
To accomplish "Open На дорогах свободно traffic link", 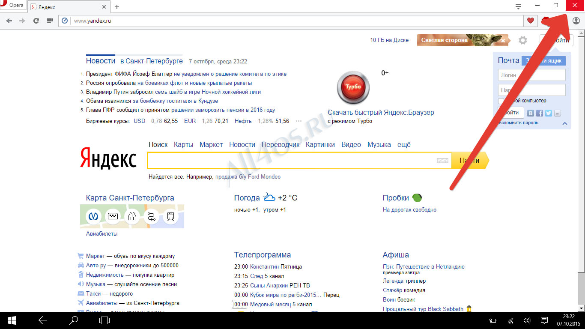I will pos(409,209).
